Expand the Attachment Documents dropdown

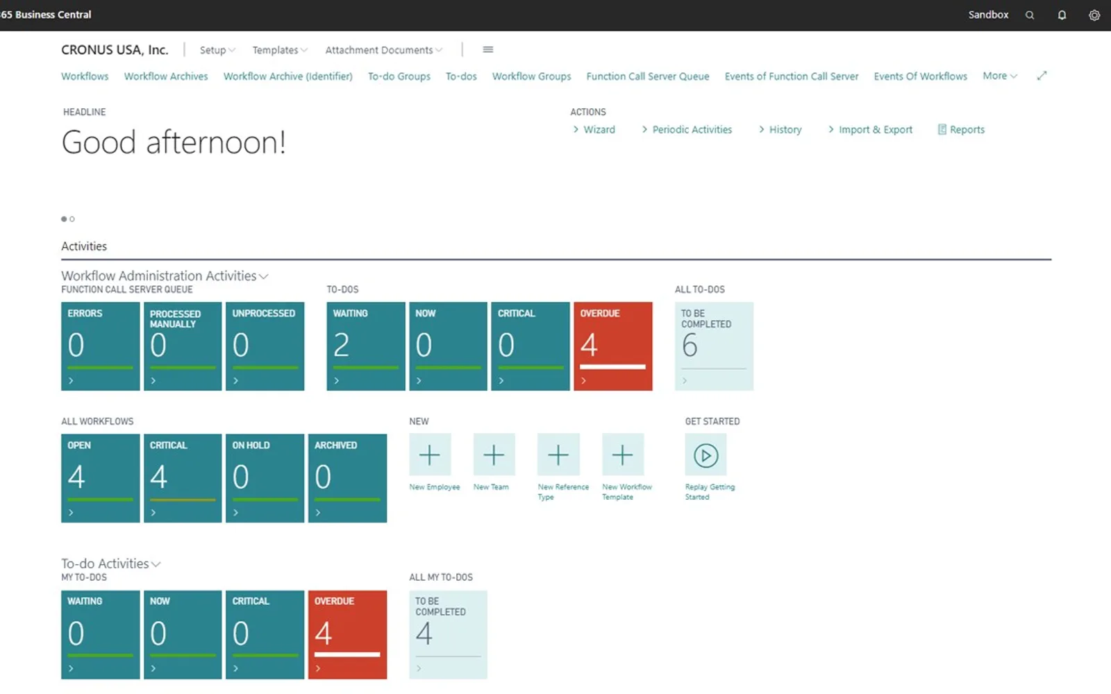coord(383,50)
